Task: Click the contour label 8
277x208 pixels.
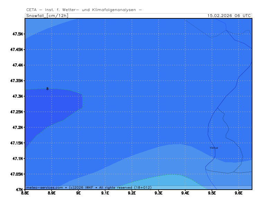Action: [x=47, y=89]
